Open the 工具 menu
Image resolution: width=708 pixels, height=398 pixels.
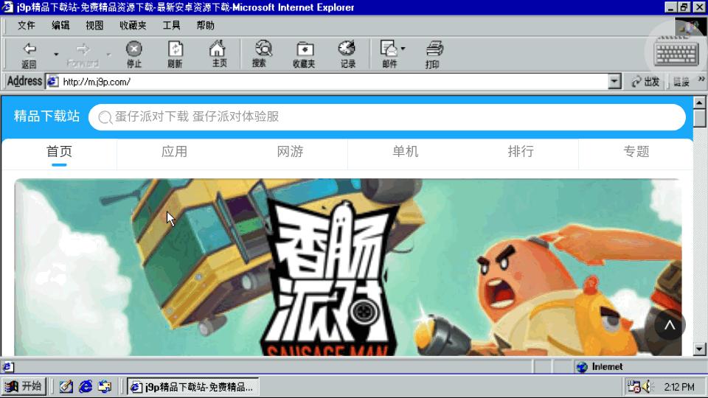click(171, 25)
